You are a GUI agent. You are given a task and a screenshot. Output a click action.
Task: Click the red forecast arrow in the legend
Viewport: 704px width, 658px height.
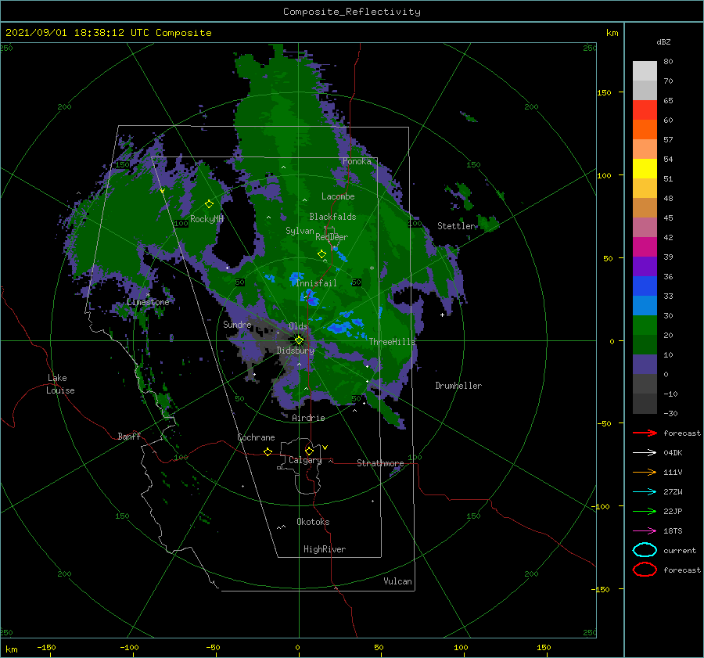[645, 433]
